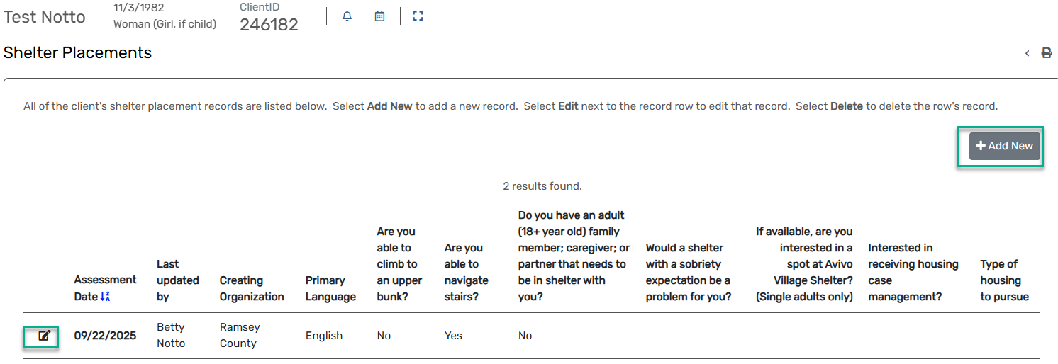Click the Type of housing to pursue header
The width and height of the screenshot is (1058, 364).
[x=1004, y=280]
